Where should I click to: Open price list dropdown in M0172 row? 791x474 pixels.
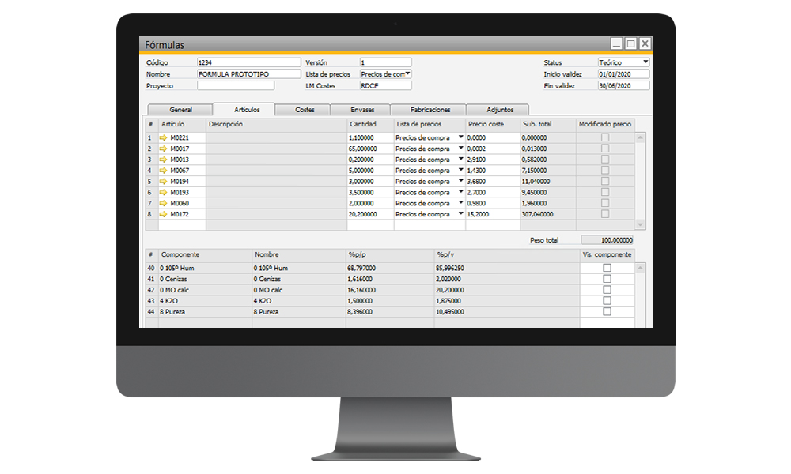point(460,214)
